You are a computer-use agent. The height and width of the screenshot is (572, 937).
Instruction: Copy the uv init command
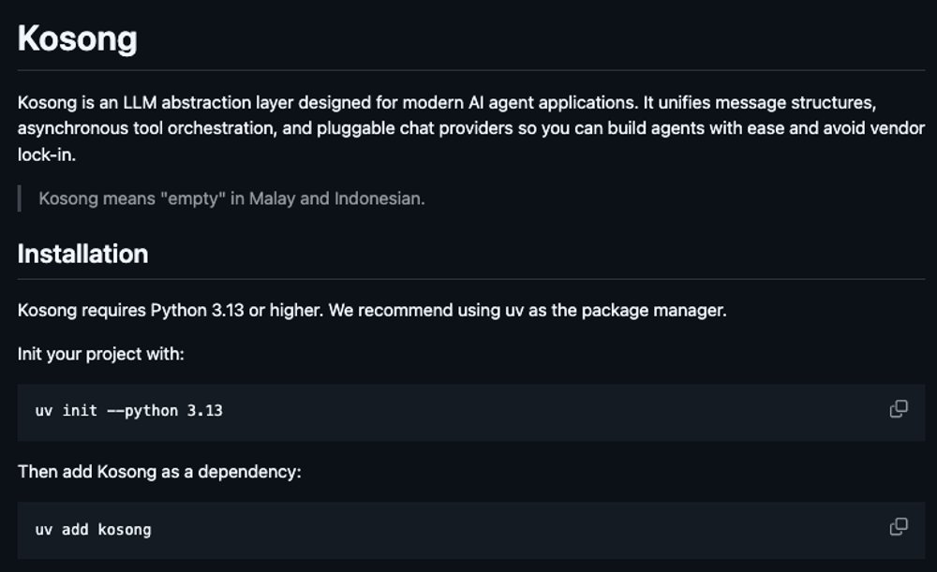tap(898, 409)
